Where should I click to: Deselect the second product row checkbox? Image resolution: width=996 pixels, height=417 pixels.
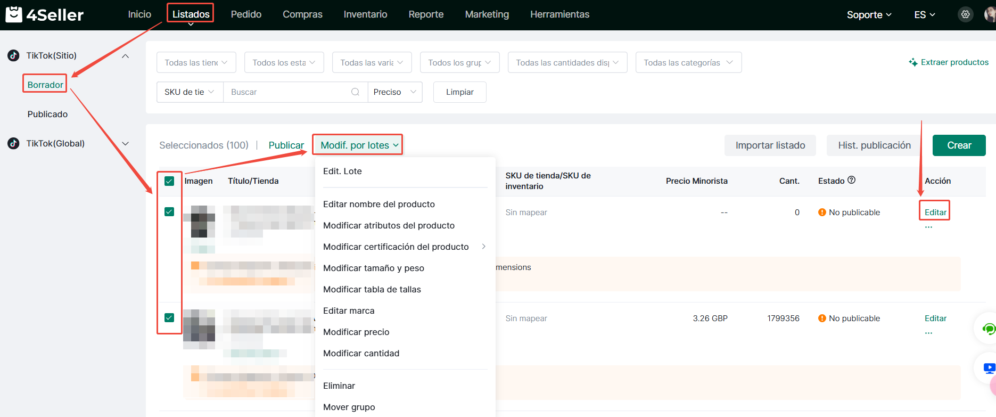pos(169,318)
